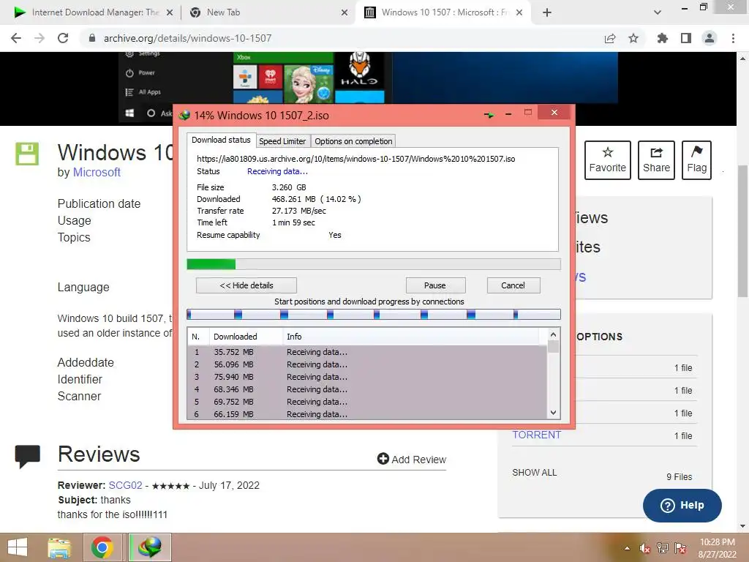Switch to New Tab browser tab
This screenshot has width=749, height=562.
(x=268, y=12)
